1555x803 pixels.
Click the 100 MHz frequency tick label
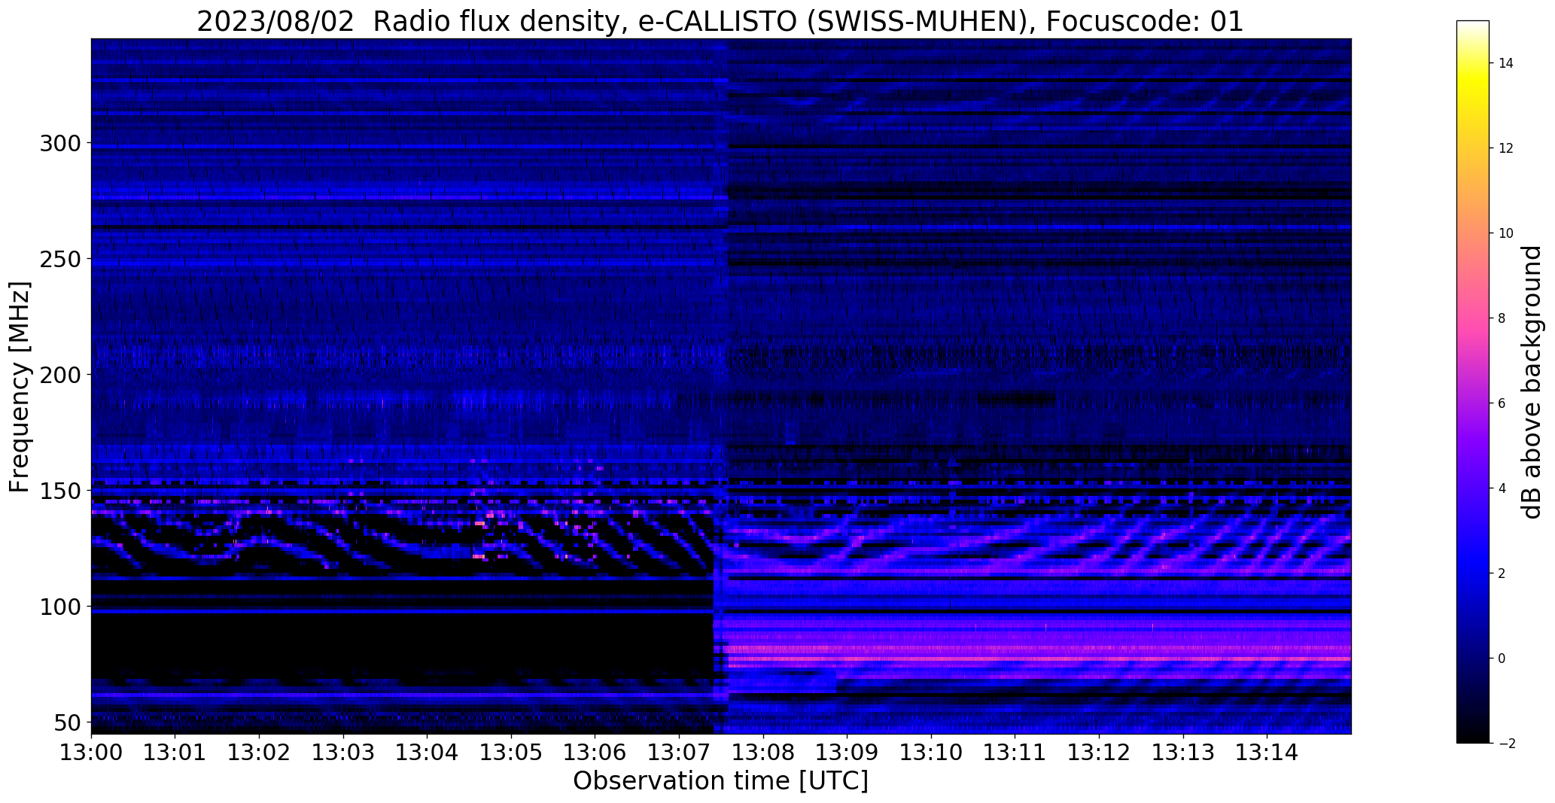(x=60, y=607)
